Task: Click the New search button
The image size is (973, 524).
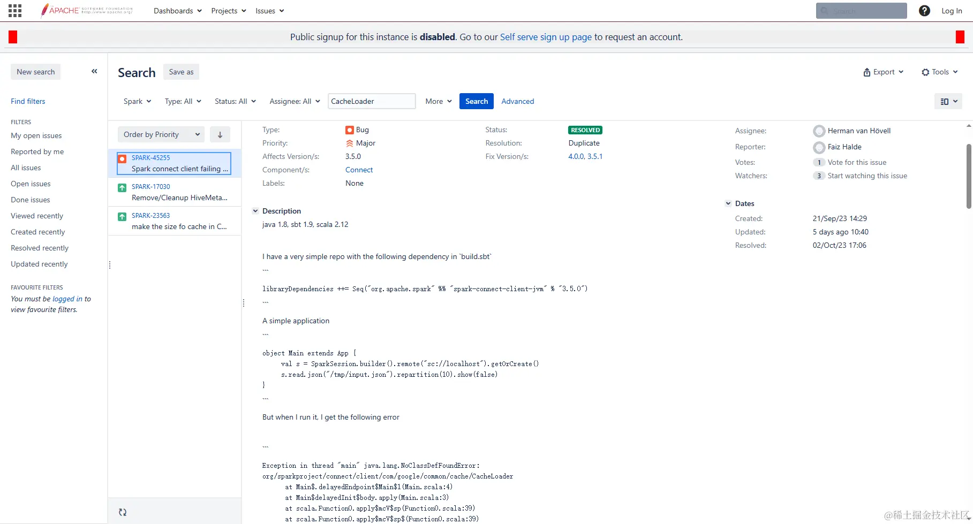Action: [36, 72]
